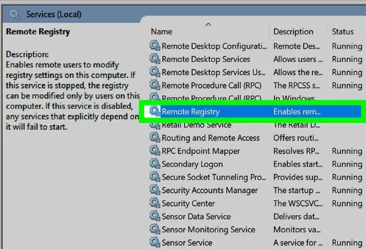The image size is (366, 249).
Task: Click 'Provides sup...' description cell
Action: click(298, 177)
